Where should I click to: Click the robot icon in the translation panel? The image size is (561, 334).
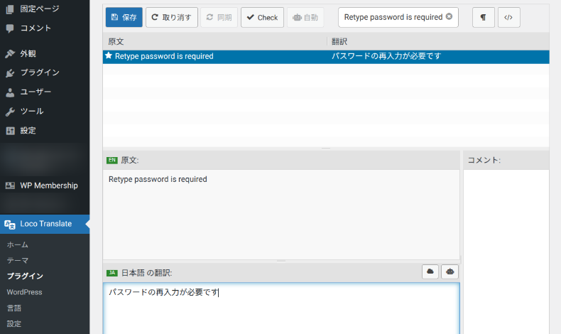(450, 271)
